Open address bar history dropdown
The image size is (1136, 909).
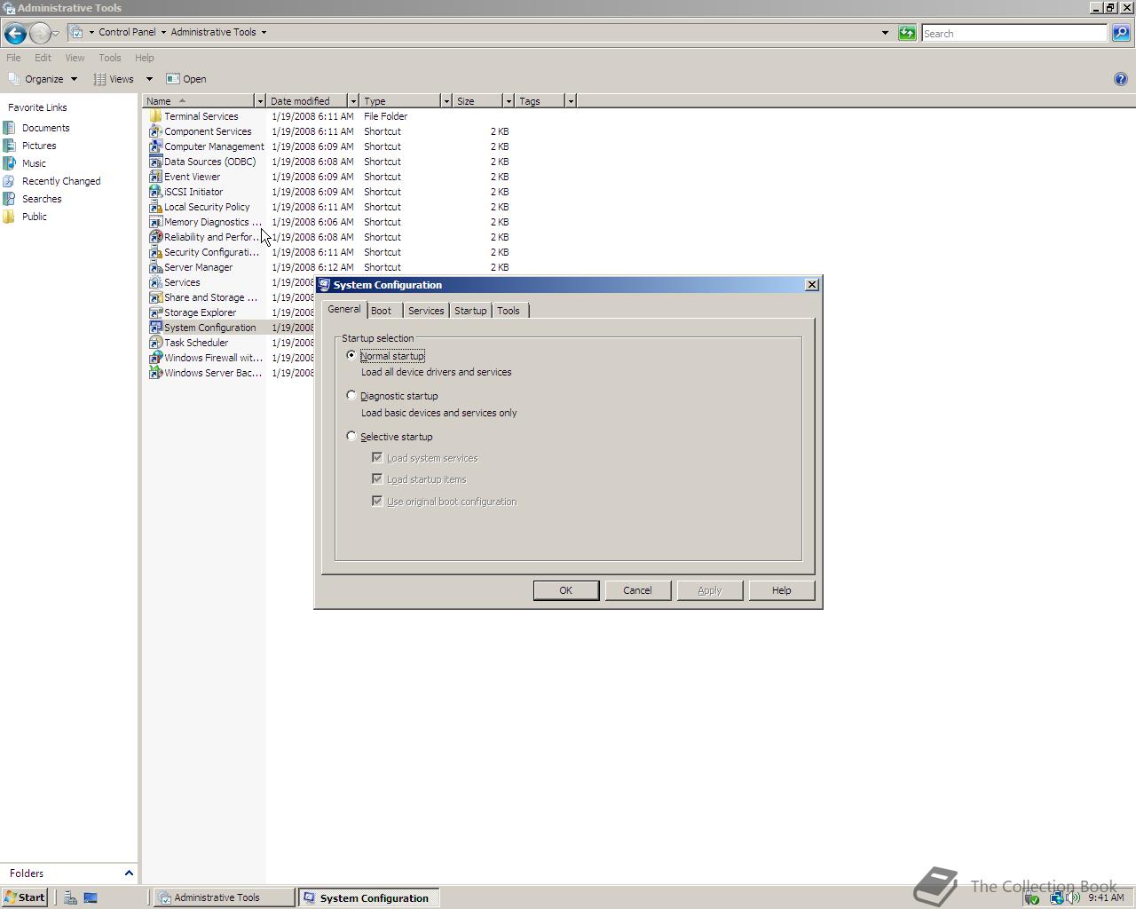tap(885, 33)
